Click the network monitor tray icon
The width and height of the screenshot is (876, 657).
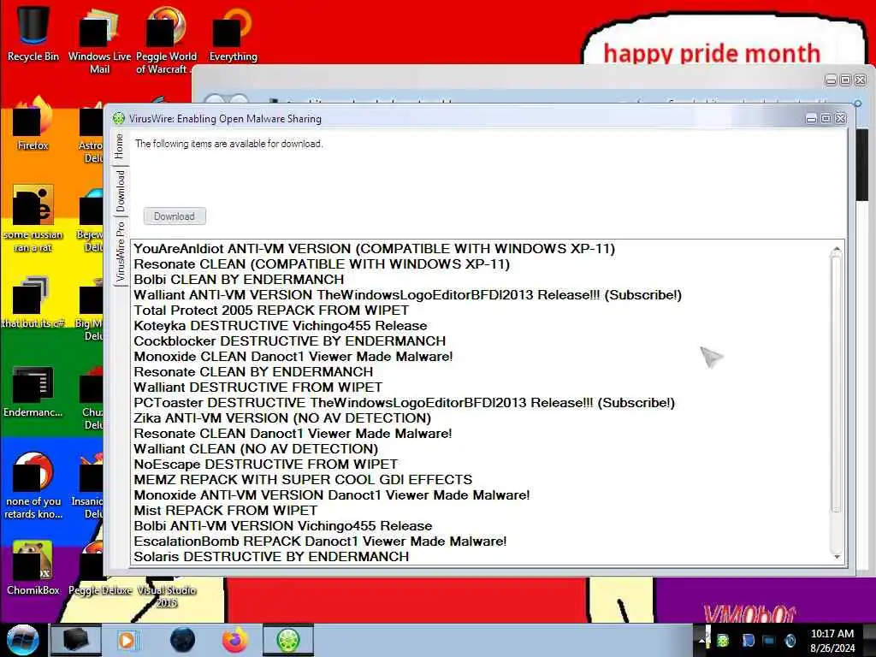click(769, 640)
